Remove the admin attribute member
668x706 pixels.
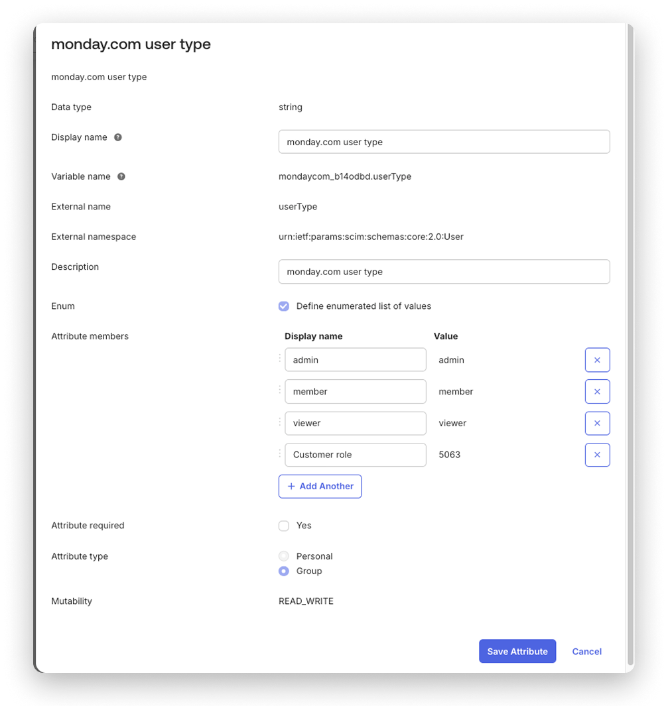point(597,360)
